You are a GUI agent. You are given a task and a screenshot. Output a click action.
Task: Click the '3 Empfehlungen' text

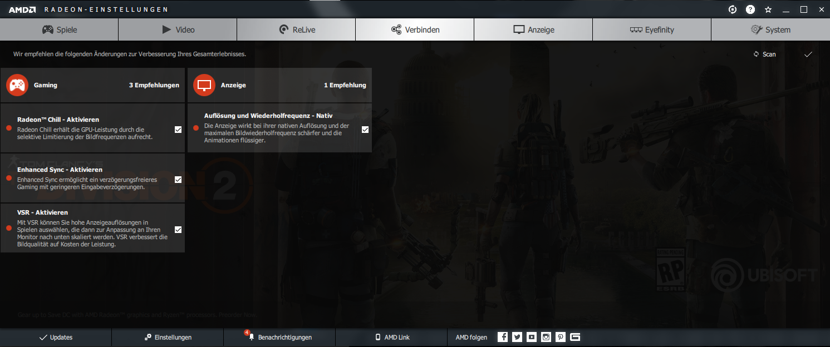(x=154, y=85)
